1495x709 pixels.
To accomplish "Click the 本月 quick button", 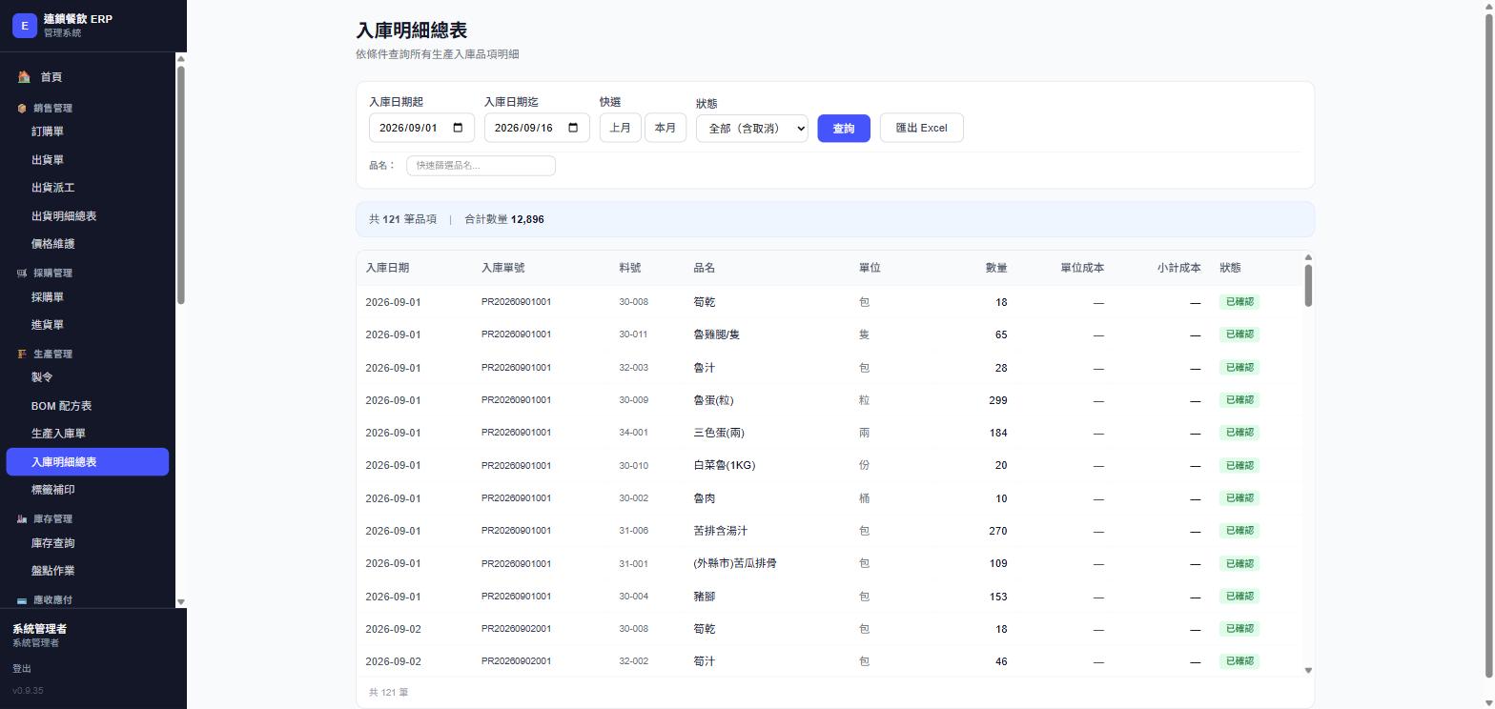I will [666, 128].
